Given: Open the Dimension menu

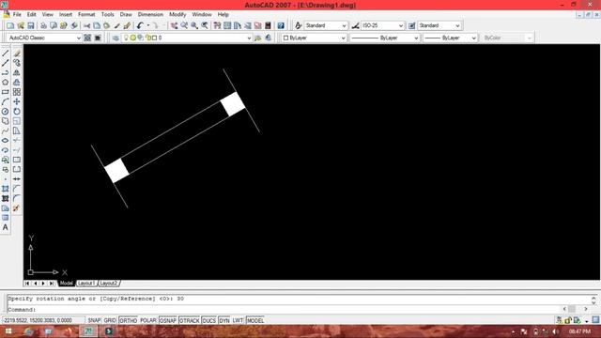Looking at the screenshot, I should (x=150, y=14).
